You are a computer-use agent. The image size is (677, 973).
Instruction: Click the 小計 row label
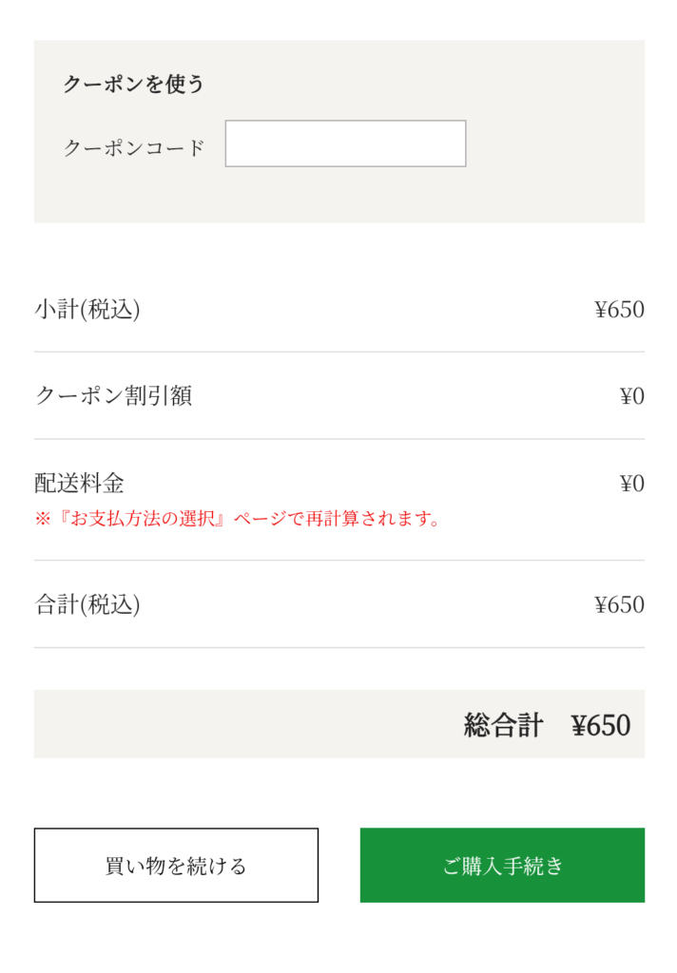click(57, 310)
